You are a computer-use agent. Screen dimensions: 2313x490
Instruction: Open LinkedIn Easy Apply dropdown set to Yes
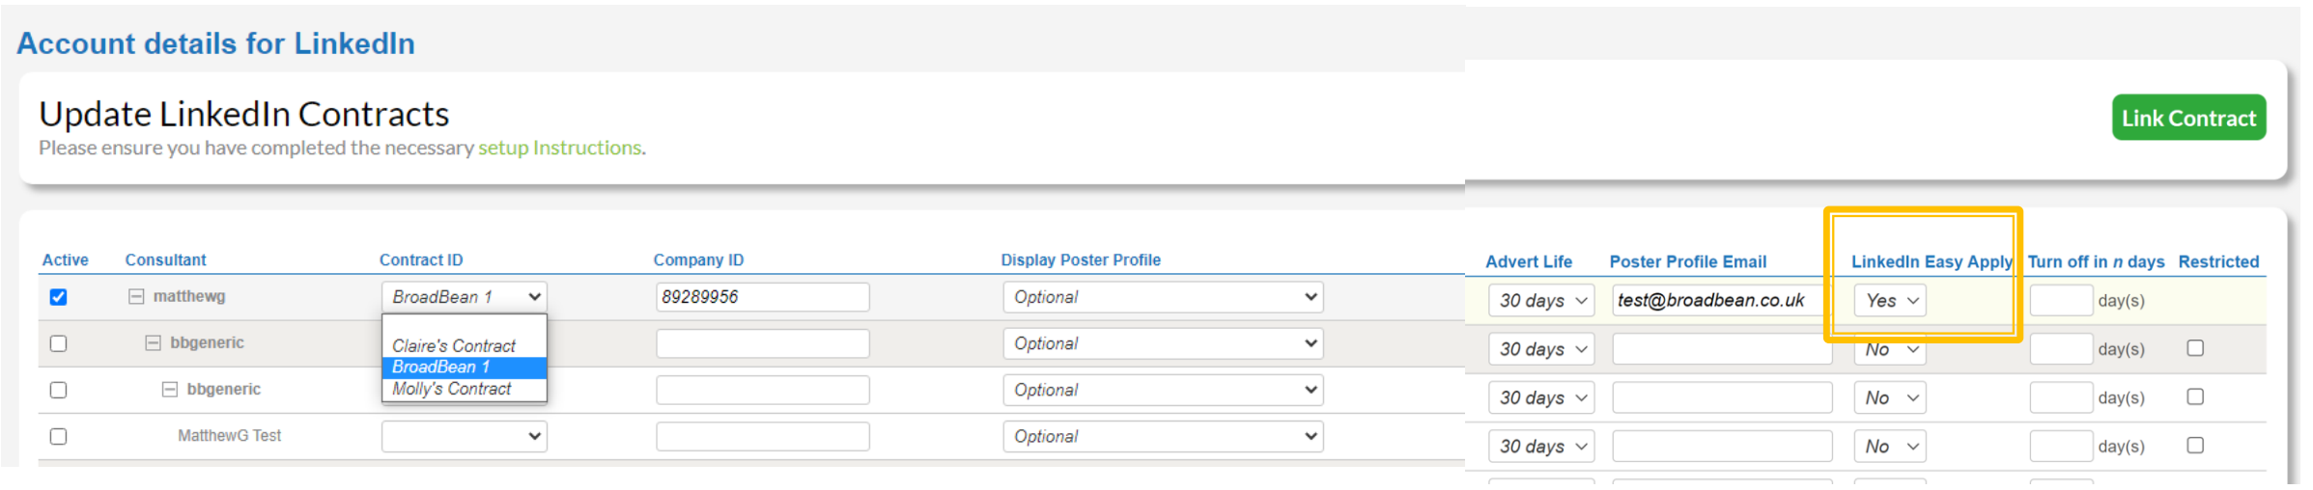tap(1889, 301)
